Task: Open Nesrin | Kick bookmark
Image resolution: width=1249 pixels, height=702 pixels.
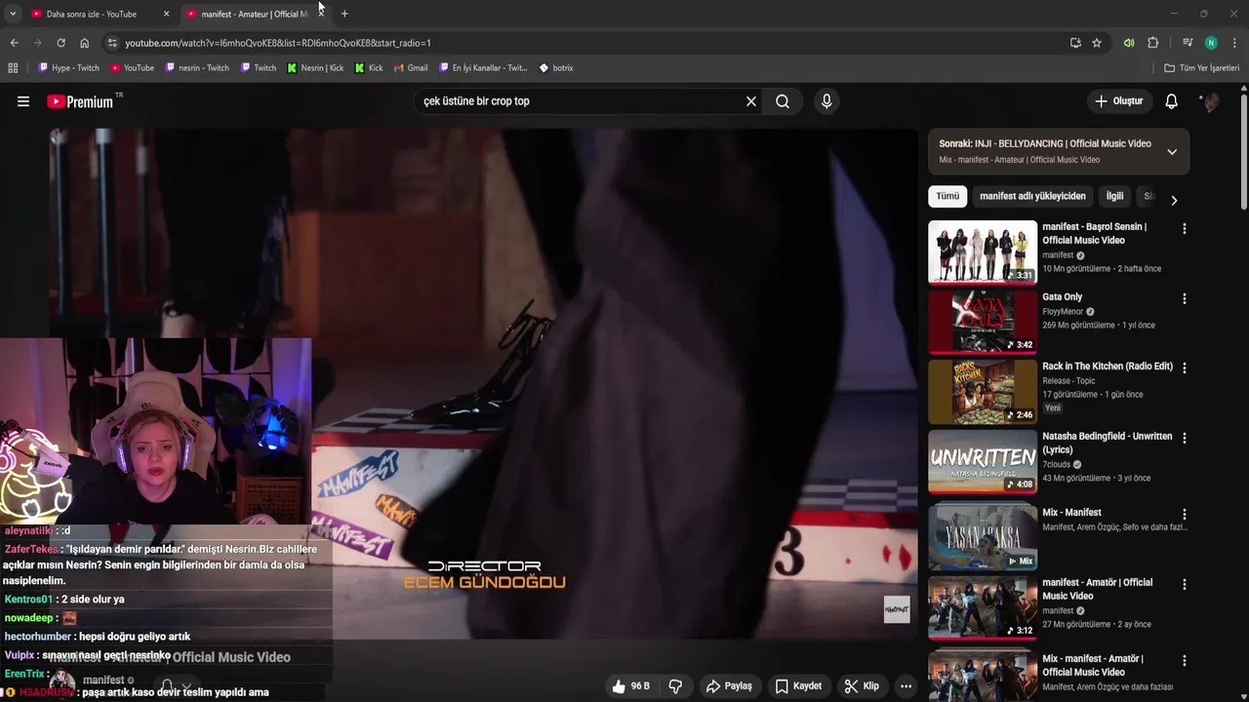Action: pyautogui.click(x=315, y=68)
